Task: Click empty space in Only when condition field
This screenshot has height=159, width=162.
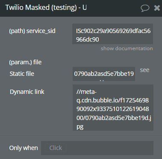Action: click(110, 148)
